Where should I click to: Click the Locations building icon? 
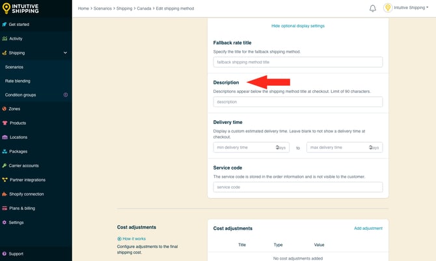pos(5,137)
